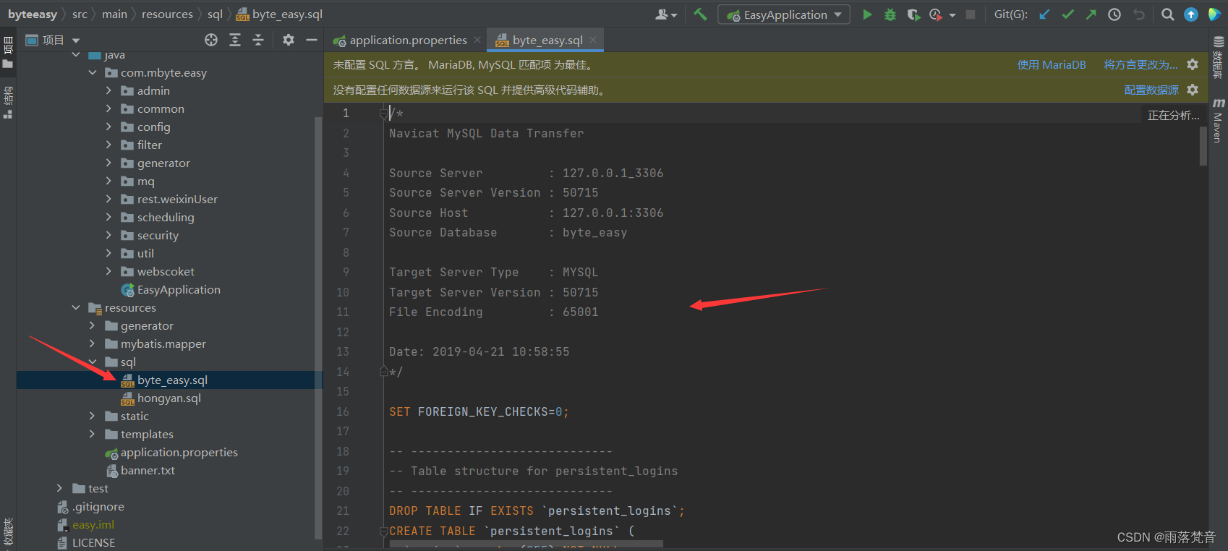Roll back changes with the undo arrow icon
The image size is (1228, 551).
(x=1138, y=14)
